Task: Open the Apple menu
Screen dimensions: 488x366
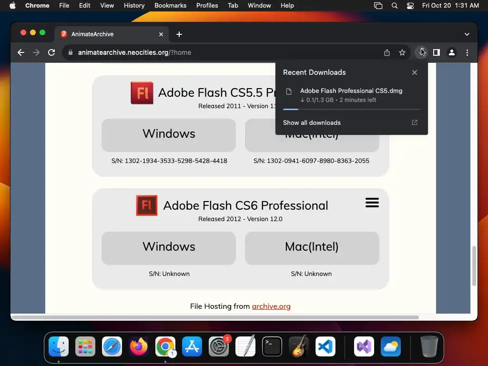Action: point(12,6)
